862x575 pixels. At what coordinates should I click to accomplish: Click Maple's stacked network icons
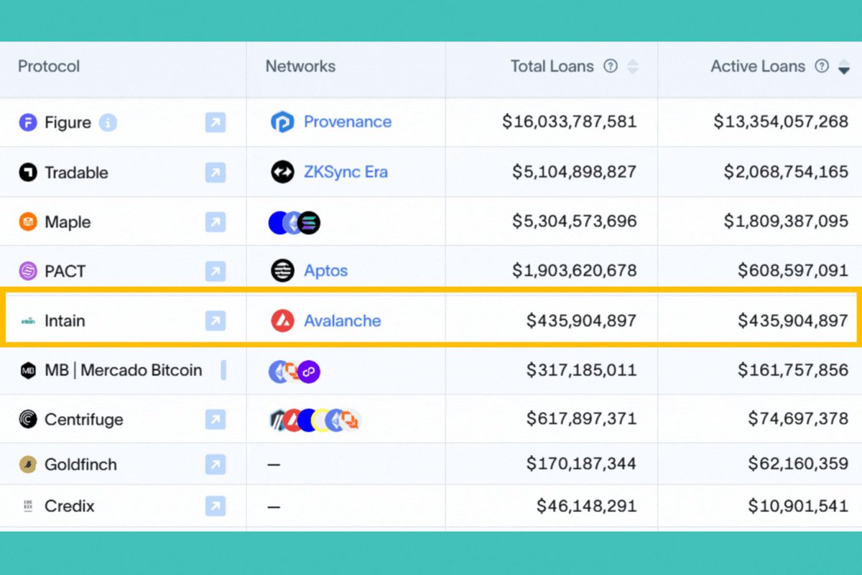tap(295, 223)
